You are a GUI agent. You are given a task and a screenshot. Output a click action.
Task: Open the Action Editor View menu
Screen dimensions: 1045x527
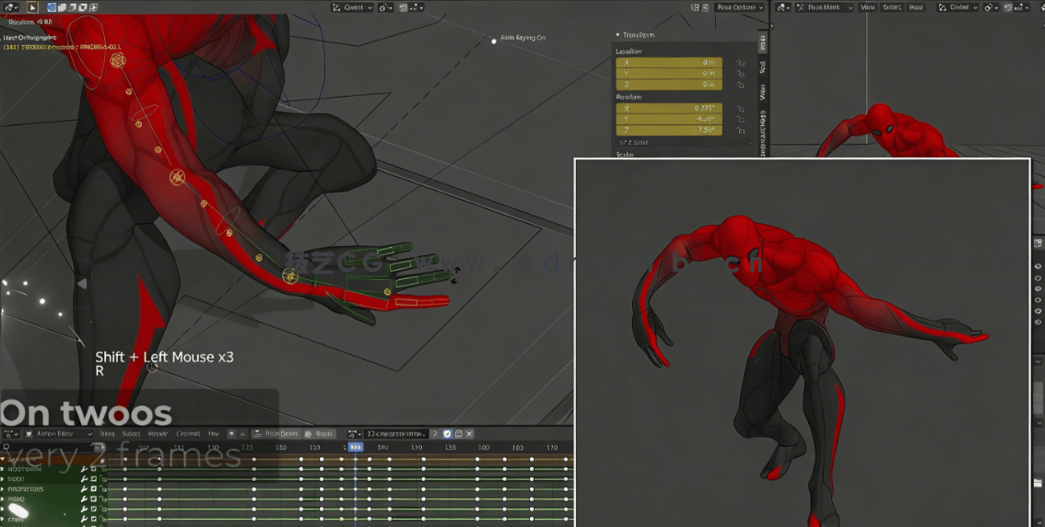(x=107, y=434)
